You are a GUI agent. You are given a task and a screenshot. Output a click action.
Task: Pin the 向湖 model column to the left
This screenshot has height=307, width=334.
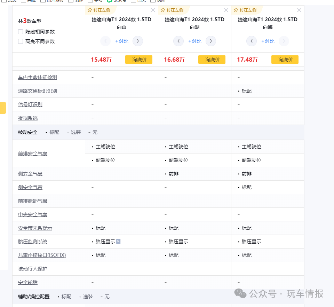tap(172, 10)
